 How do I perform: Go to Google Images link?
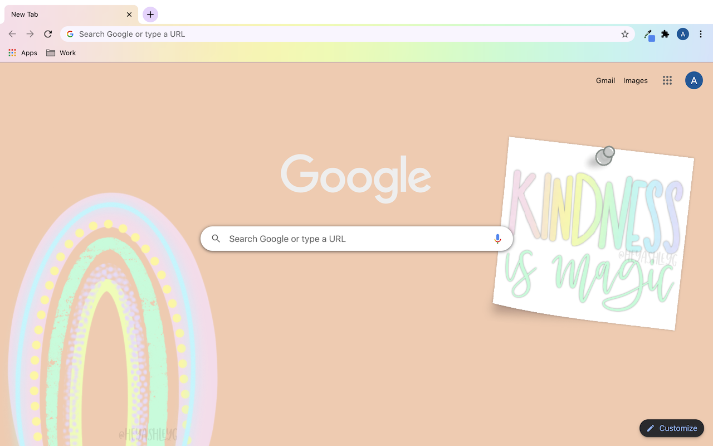click(x=636, y=80)
